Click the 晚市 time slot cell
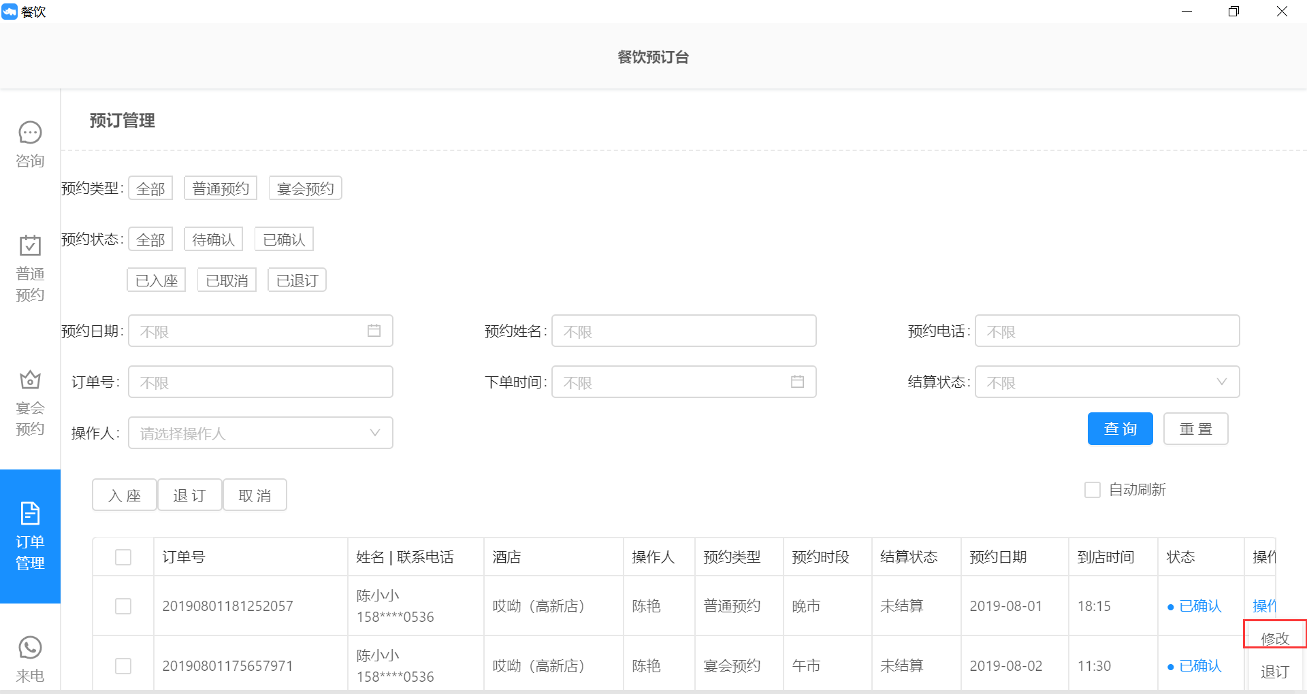Screen dimensions: 1307x694 click(x=806, y=606)
